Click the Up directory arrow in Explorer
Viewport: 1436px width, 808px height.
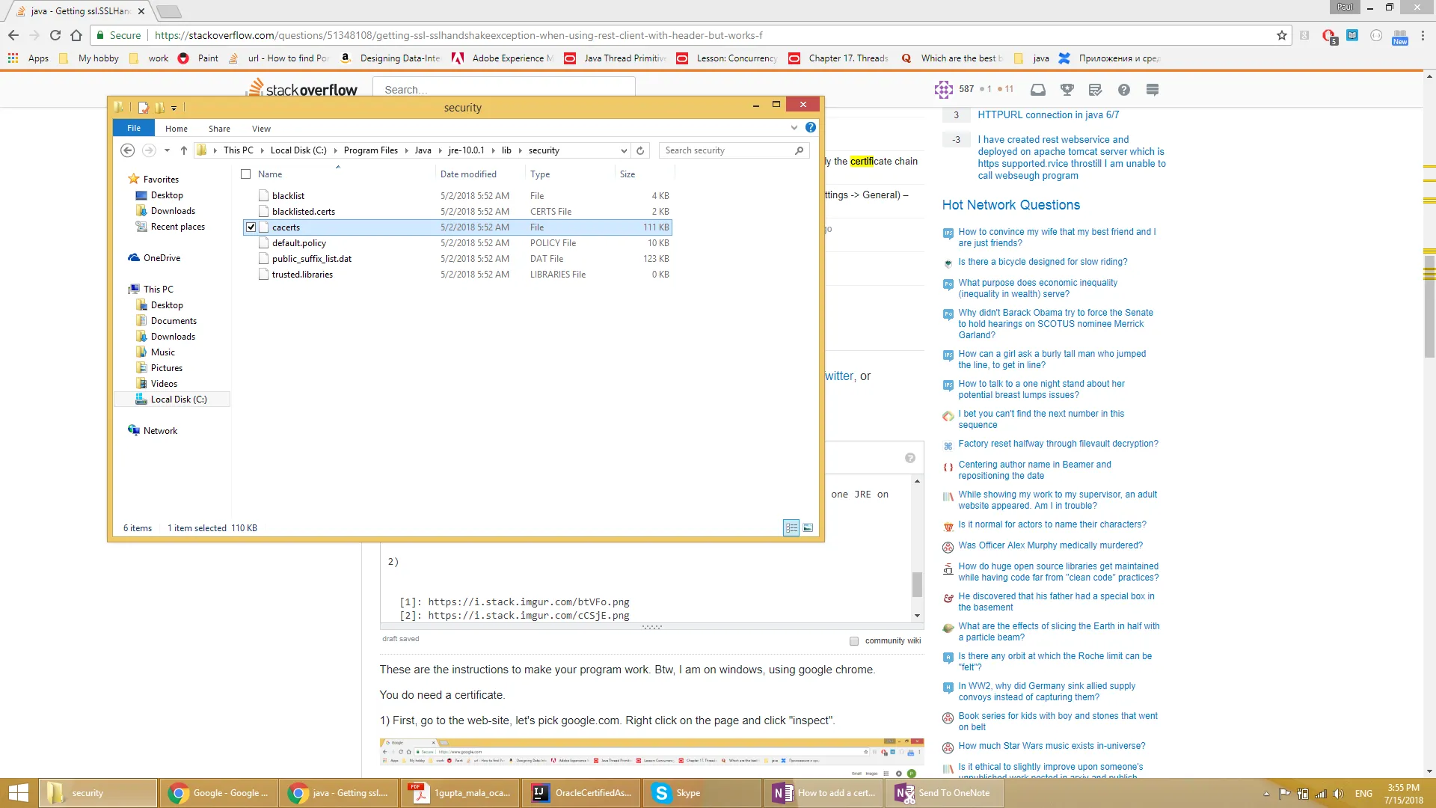tap(183, 150)
